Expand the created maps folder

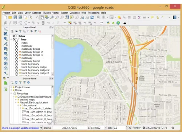coord(16,99)
